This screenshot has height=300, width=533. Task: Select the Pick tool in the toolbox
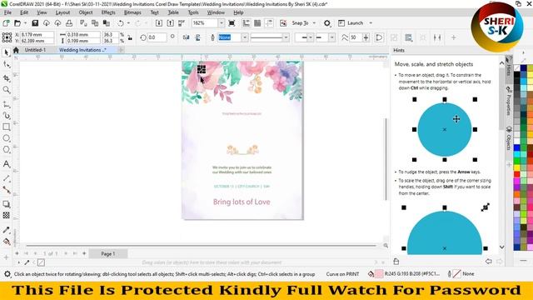click(6, 52)
